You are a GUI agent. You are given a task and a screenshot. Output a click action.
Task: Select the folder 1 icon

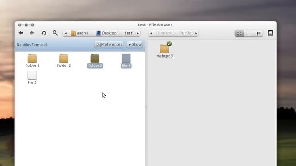click(32, 59)
